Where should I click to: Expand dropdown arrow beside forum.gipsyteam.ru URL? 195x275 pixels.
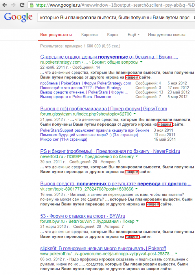coord(134,114)
